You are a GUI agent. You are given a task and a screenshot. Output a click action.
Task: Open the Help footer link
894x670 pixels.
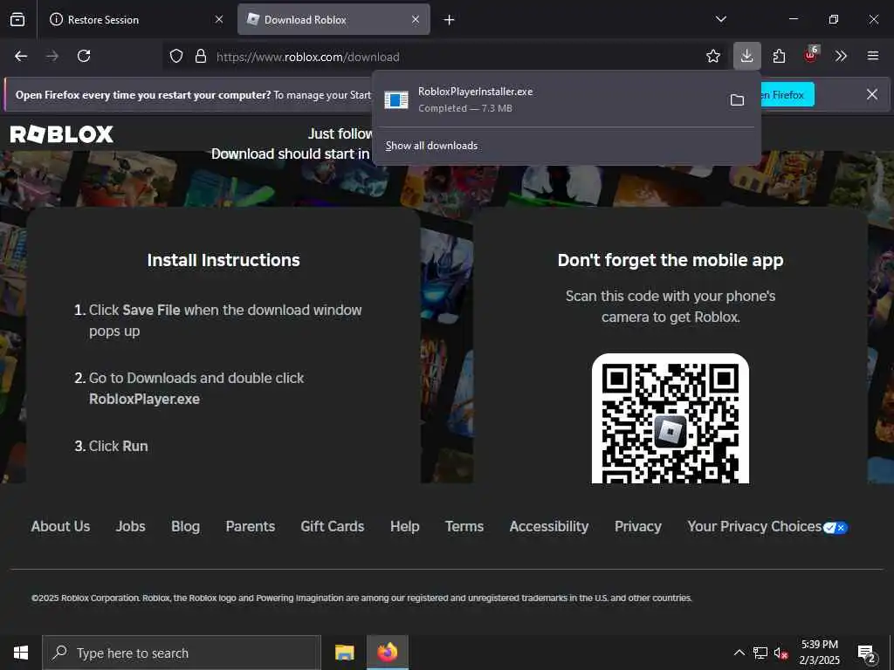pos(405,526)
